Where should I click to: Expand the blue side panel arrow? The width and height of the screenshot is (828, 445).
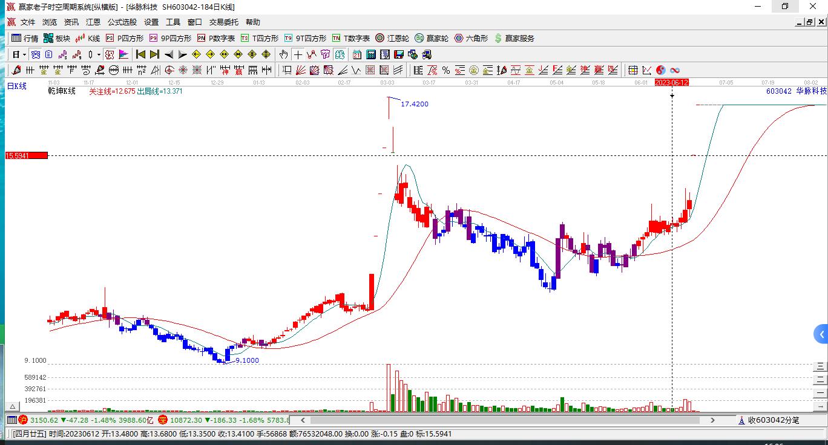[821, 334]
